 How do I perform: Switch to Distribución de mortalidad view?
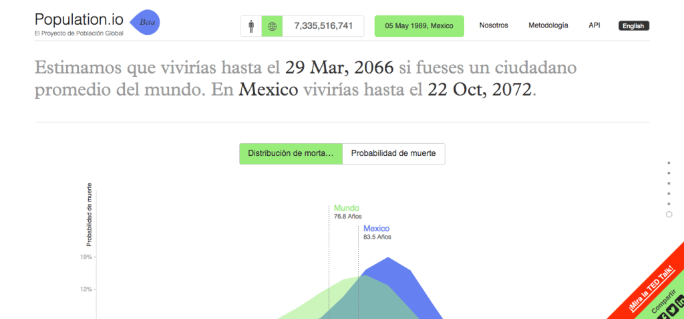(291, 153)
